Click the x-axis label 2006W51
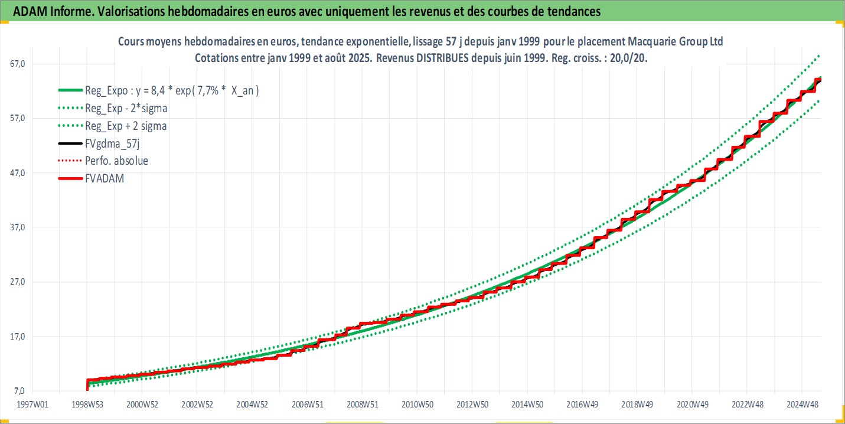Image resolution: width=845 pixels, height=424 pixels. tap(307, 405)
